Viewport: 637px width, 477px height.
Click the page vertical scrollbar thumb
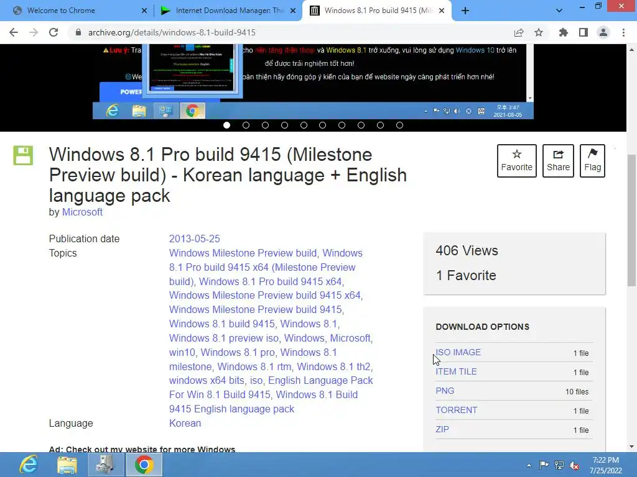click(631, 220)
